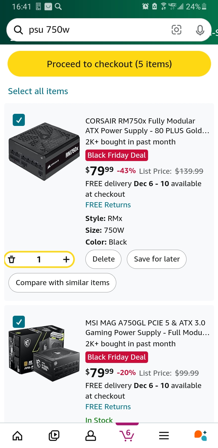
Task: Open the Rufus AI assistant icon
Action: (x=200, y=435)
